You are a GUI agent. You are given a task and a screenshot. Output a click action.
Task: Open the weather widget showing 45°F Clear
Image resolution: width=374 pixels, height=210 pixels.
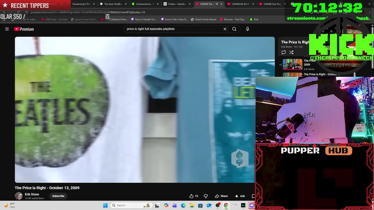[x=9, y=205]
